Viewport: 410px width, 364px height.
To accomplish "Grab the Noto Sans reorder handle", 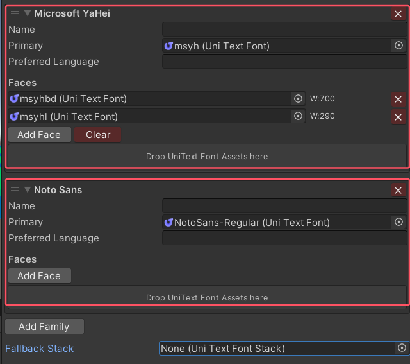I will tap(15, 189).
